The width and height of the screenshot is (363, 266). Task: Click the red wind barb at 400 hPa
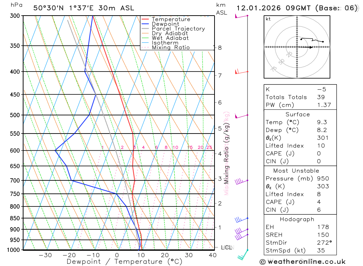pyautogui.click(x=241, y=71)
